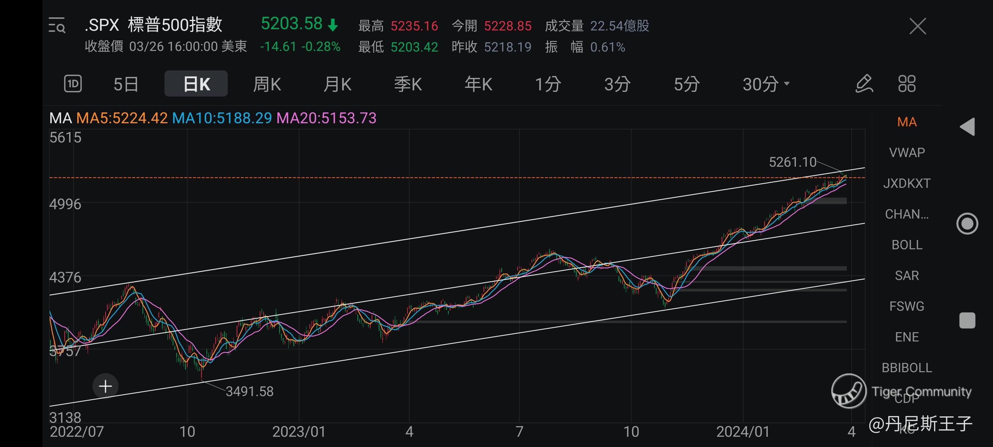Toggle the SAR indicator overlay
This screenshot has height=447, width=993.
[907, 276]
